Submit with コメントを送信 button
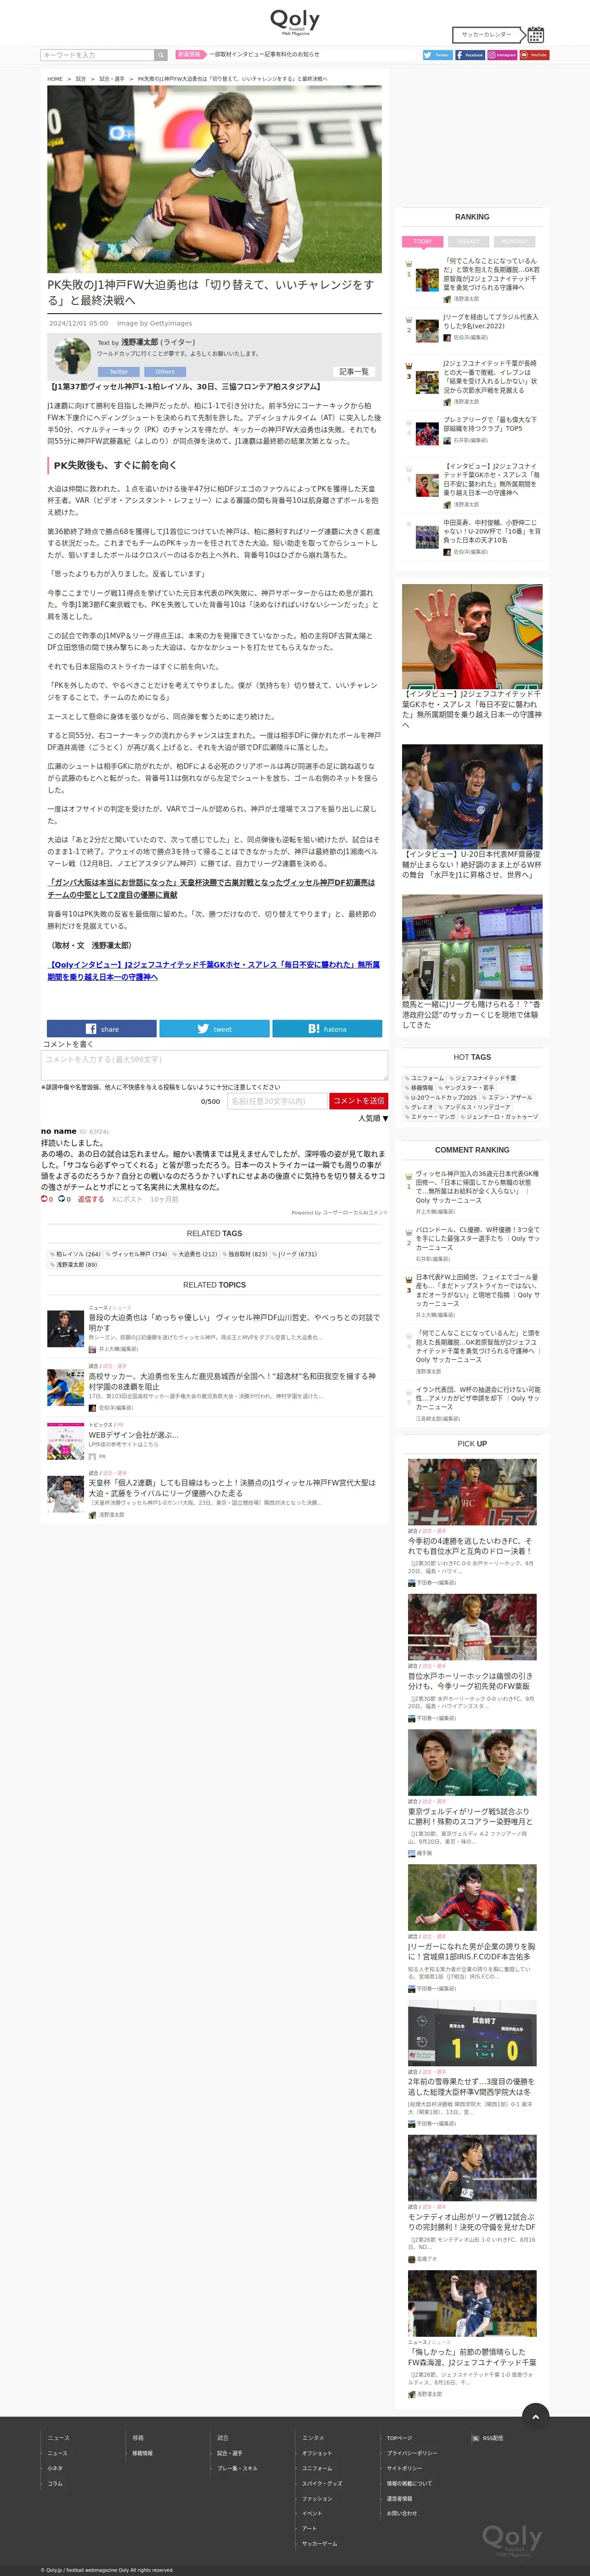 tap(359, 1101)
